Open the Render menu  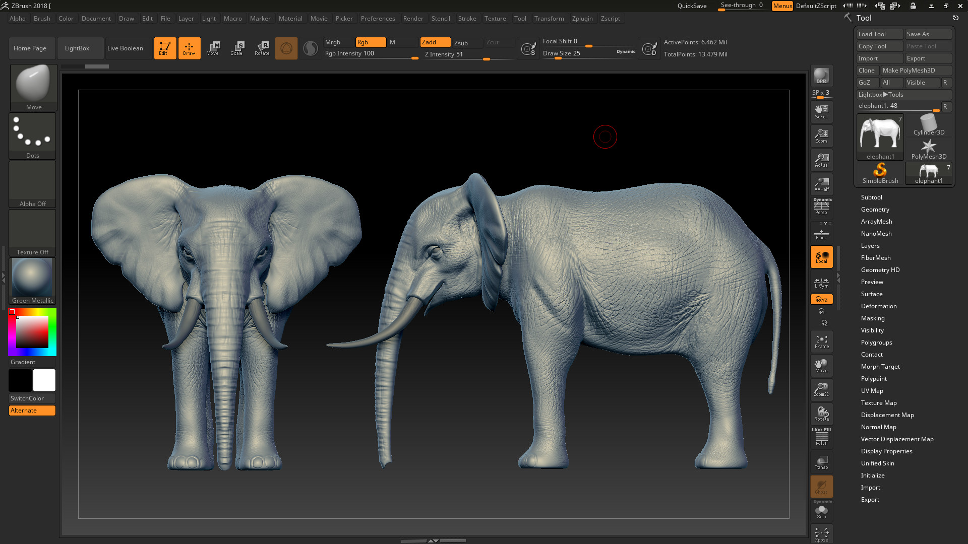(x=413, y=19)
